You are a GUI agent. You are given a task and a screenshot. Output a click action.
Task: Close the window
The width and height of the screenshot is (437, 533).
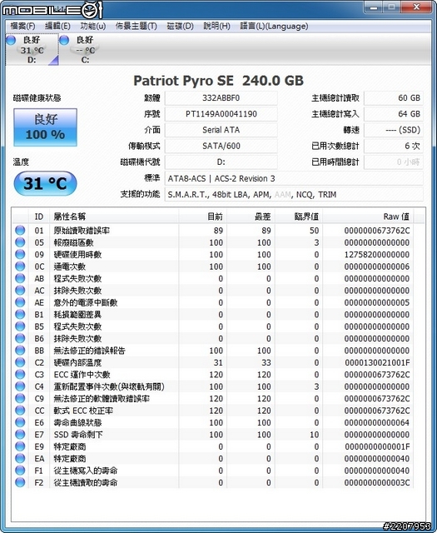[x=417, y=7]
